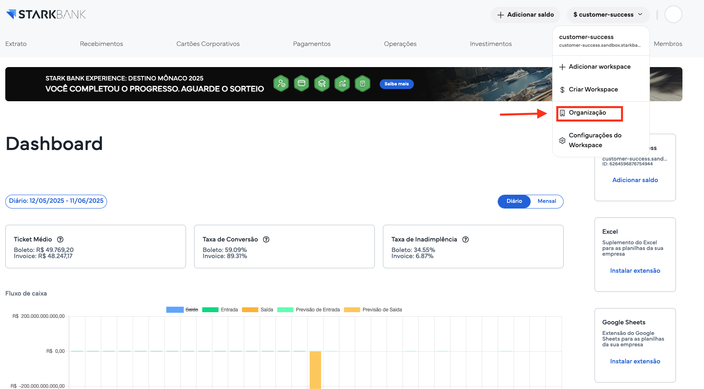This screenshot has width=704, height=389.
Task: Click Instalar extensão under Google Sheets
Action: (635, 361)
